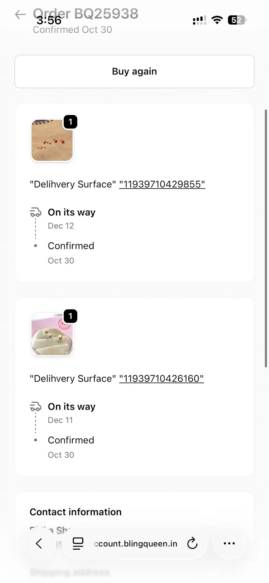Reload the page with the refresh icon
269x583 pixels.
point(192,543)
